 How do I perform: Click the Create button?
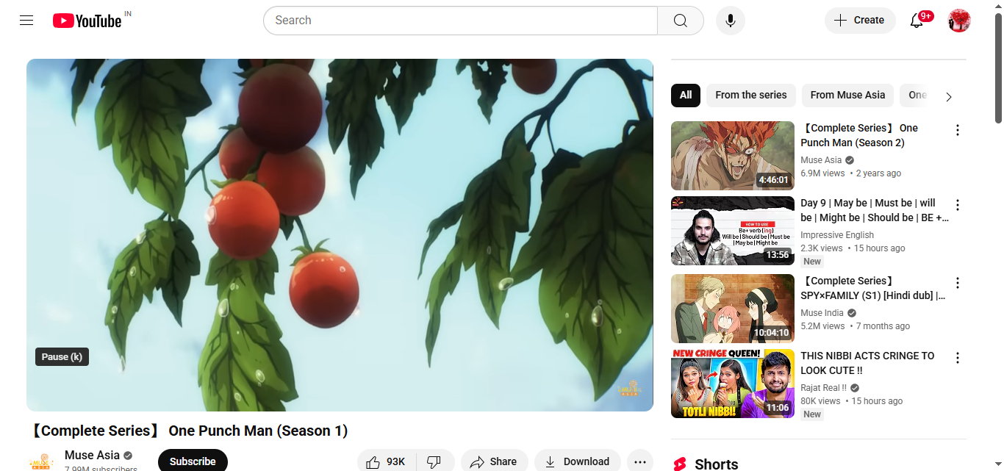pos(860,21)
